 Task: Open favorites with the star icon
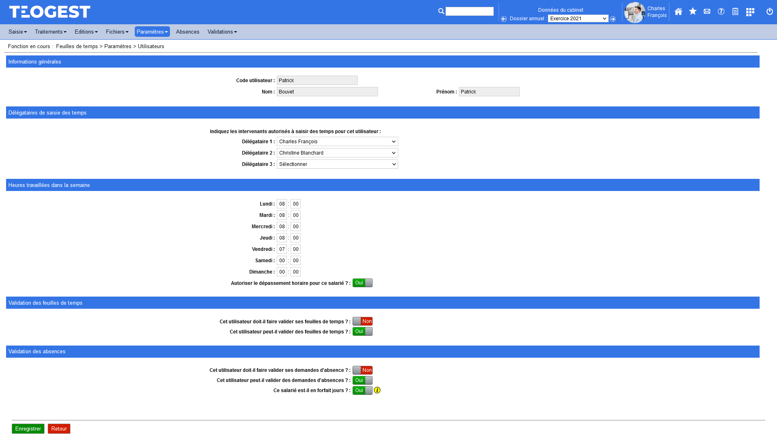tap(693, 11)
